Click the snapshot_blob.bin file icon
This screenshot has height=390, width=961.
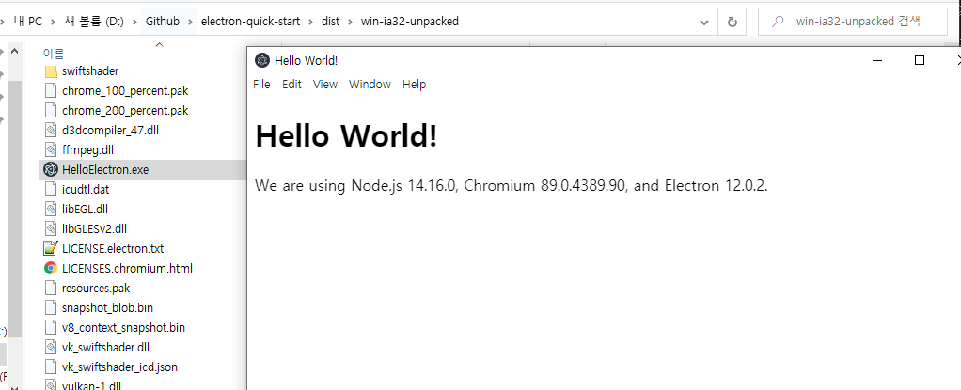(51, 307)
